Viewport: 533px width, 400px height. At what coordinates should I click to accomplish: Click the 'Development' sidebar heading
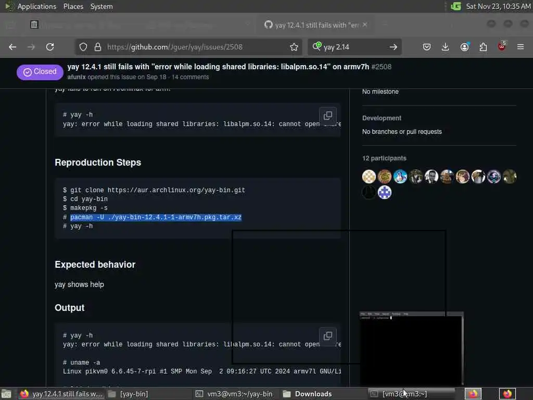[x=382, y=118]
